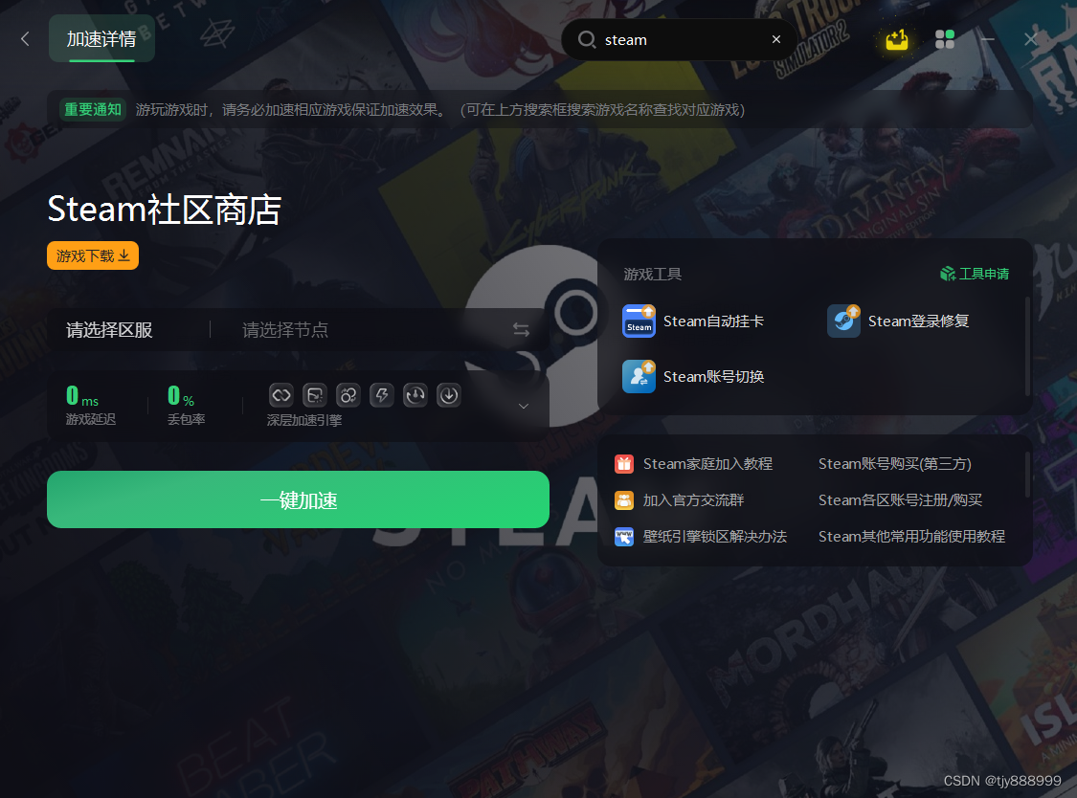Toggle the speed gauge engine icon
Image resolution: width=1077 pixels, height=798 pixels.
[415, 395]
